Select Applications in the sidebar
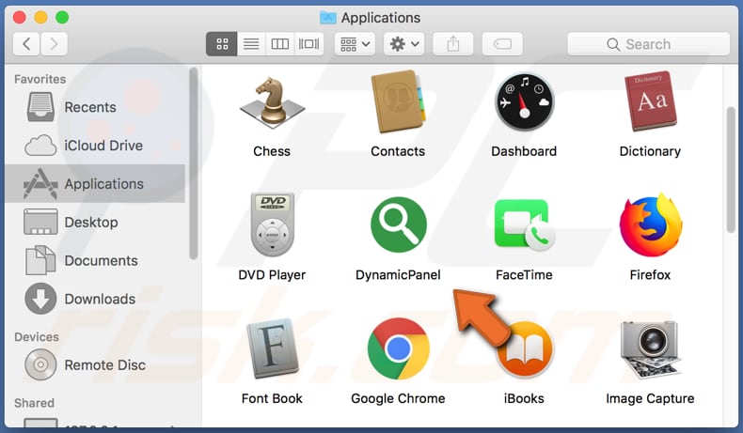 (95, 183)
